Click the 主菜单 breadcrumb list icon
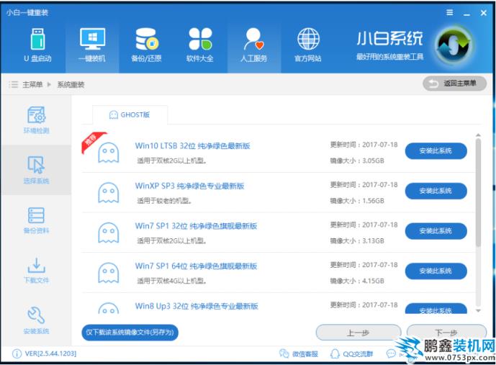This screenshot has width=496, height=365. 13,84
